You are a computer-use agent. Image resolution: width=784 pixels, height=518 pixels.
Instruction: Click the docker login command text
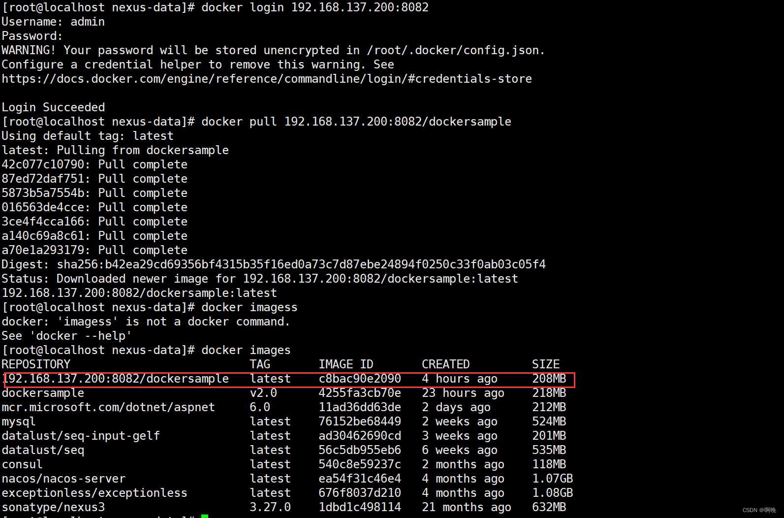click(x=315, y=7)
